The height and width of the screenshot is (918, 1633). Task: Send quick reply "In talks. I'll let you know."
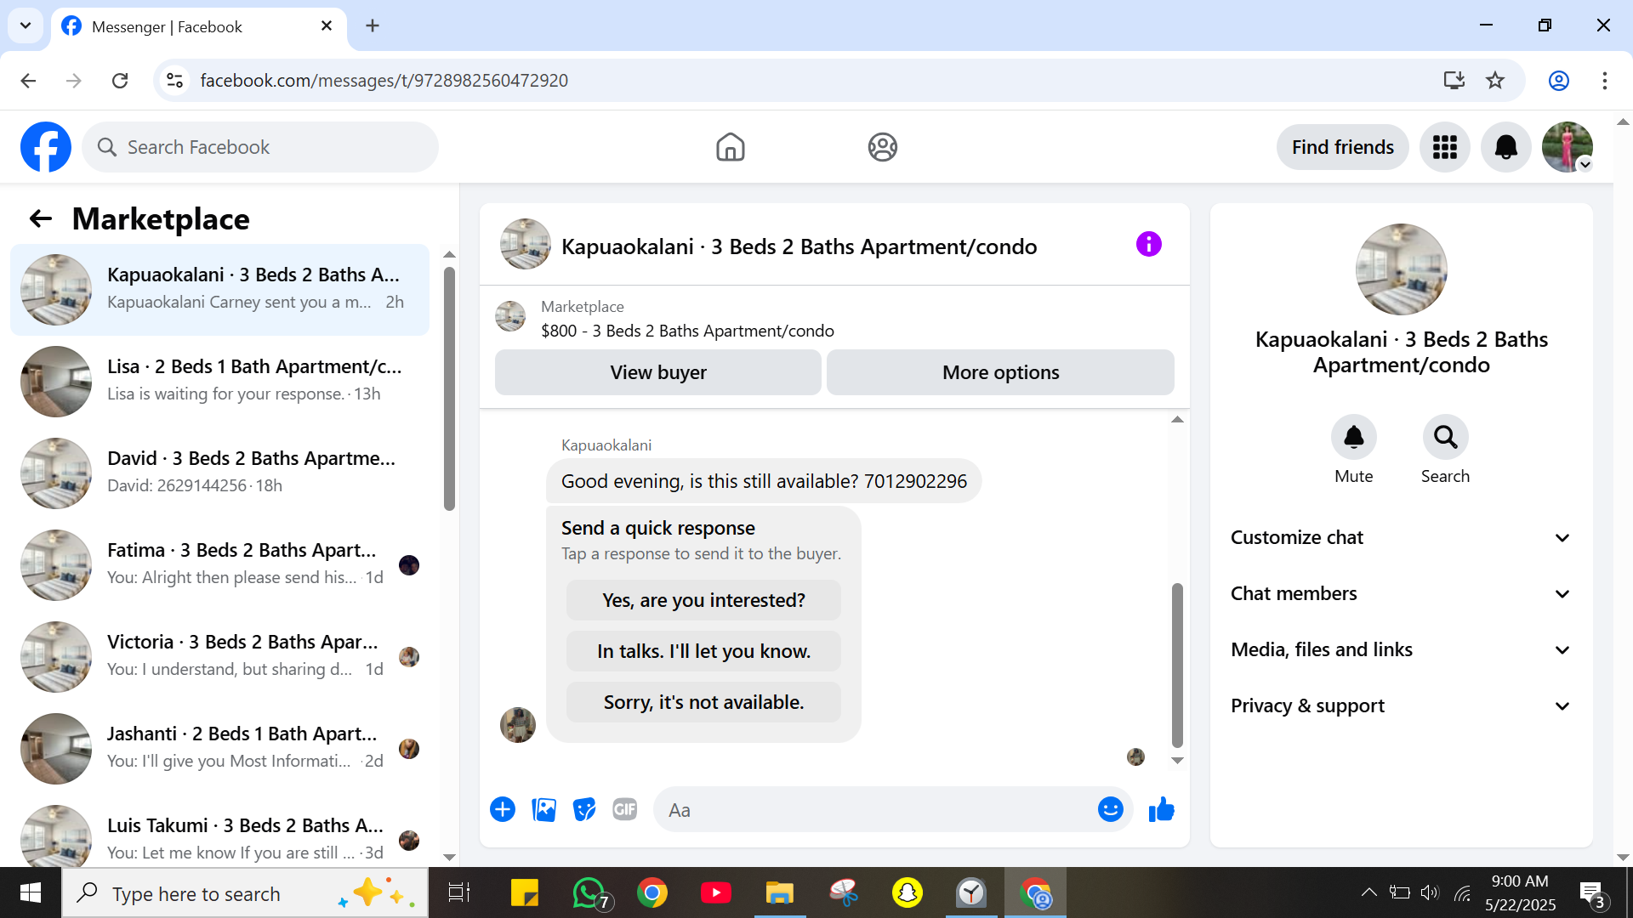tap(703, 651)
